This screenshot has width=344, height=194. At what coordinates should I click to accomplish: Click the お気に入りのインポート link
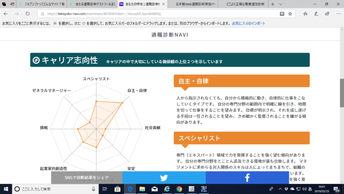[x=249, y=23]
